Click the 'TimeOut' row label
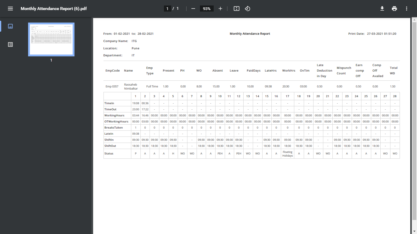The image size is (417, 234). click(x=111, y=109)
